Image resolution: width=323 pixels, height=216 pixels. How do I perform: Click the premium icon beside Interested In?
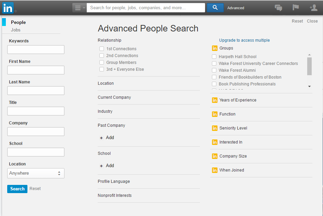[x=215, y=142]
